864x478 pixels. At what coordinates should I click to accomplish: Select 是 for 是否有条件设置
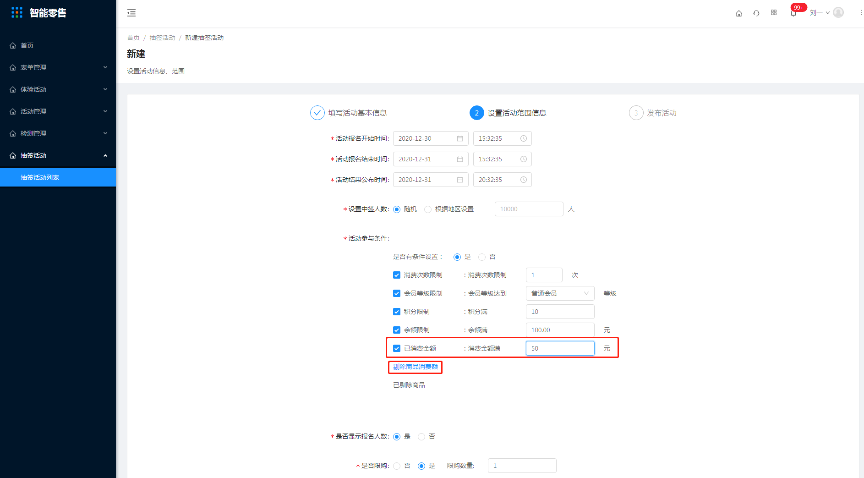click(x=457, y=257)
